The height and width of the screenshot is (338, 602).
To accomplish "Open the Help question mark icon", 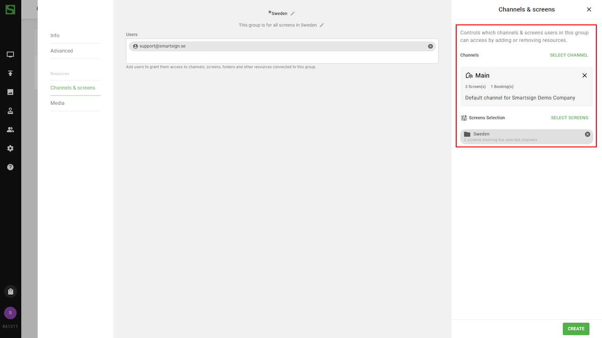I will tap(10, 167).
